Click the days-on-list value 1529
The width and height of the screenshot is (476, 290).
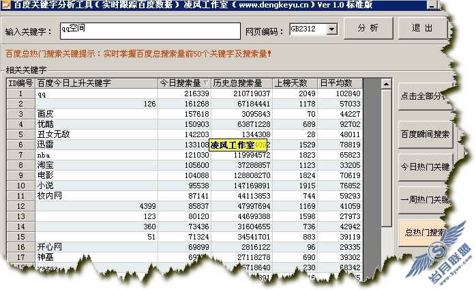click(295, 145)
